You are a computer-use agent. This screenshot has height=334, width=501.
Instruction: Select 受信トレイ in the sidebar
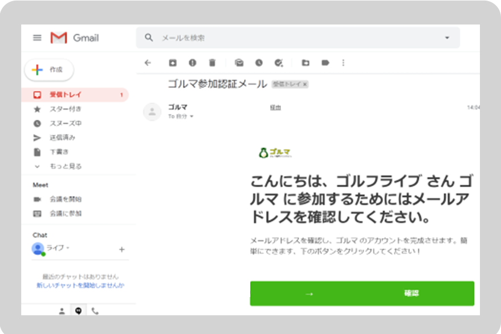click(x=65, y=95)
